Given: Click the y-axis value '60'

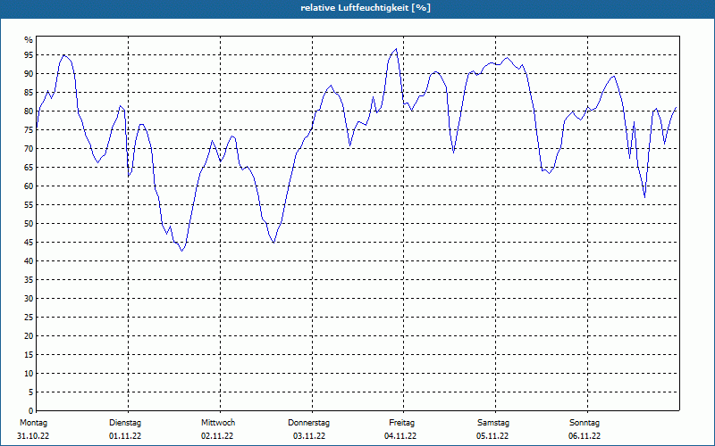Looking at the screenshot, I should 29,186.
